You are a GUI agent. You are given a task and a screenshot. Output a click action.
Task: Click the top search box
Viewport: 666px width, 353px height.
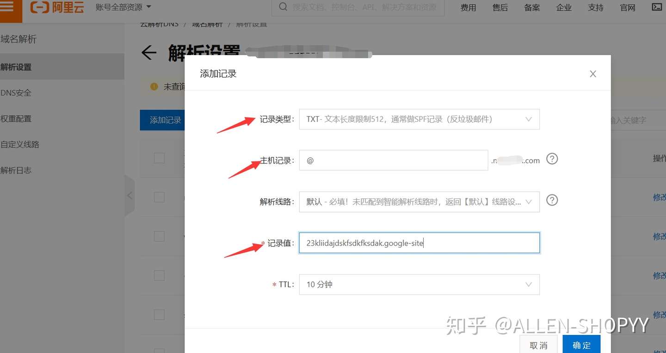click(x=358, y=7)
